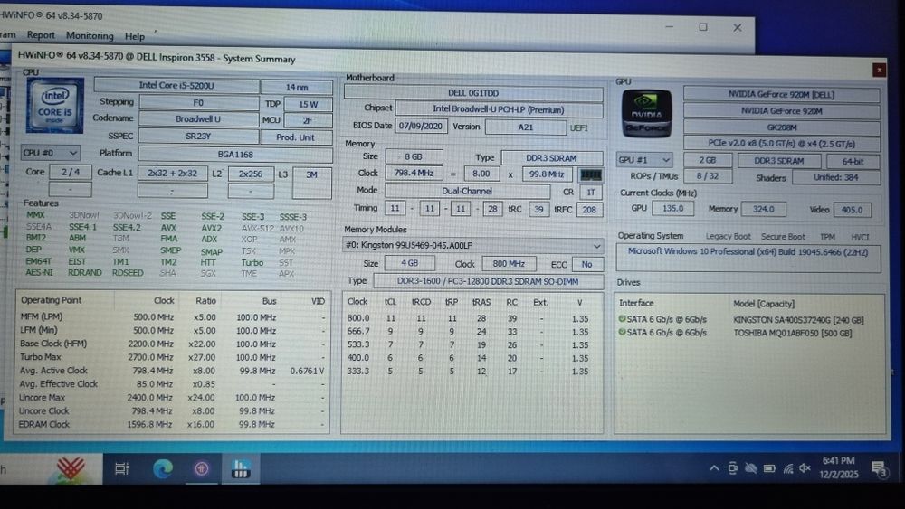Open Microsoft Edge from the taskbar
This screenshot has width=905, height=509.
click(163, 468)
